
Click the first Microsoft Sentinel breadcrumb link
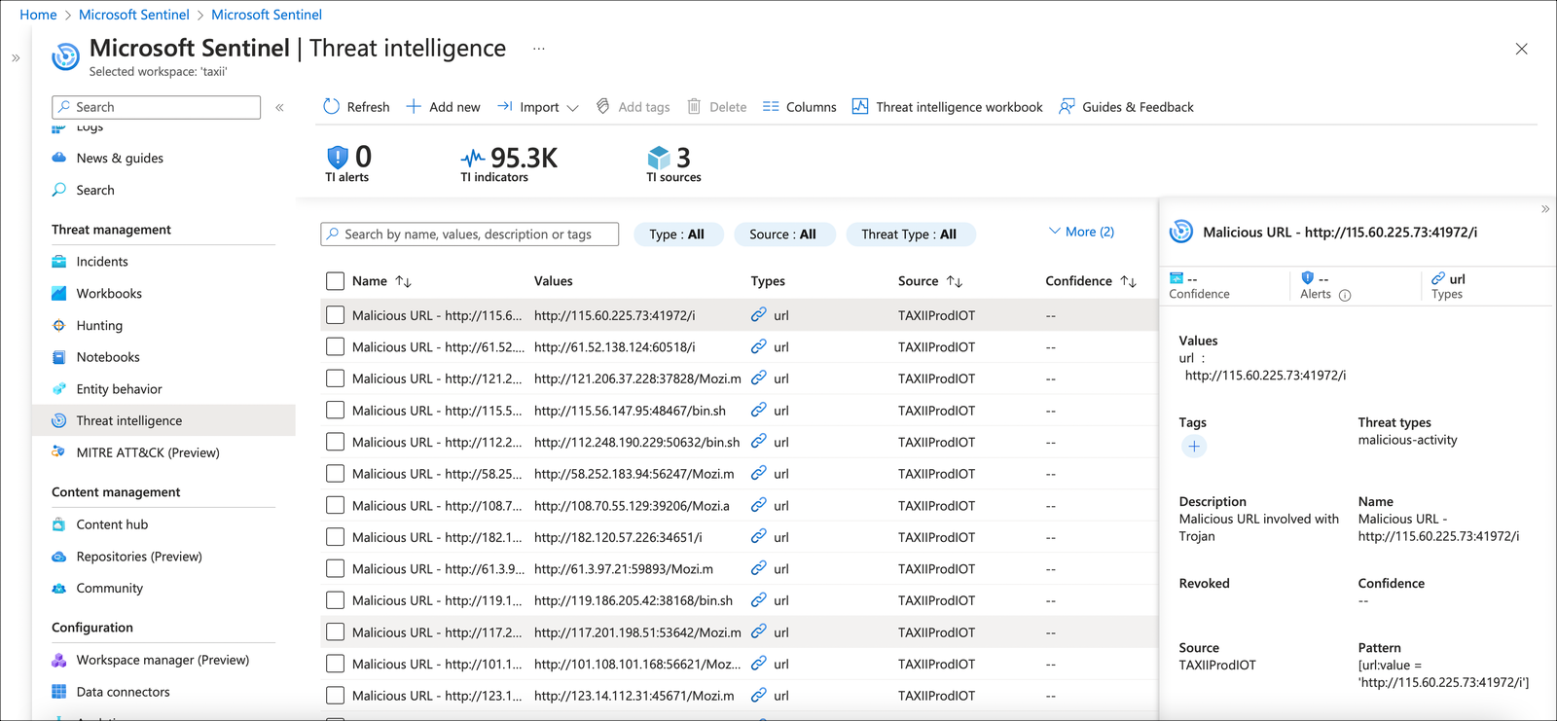pyautogui.click(x=134, y=15)
